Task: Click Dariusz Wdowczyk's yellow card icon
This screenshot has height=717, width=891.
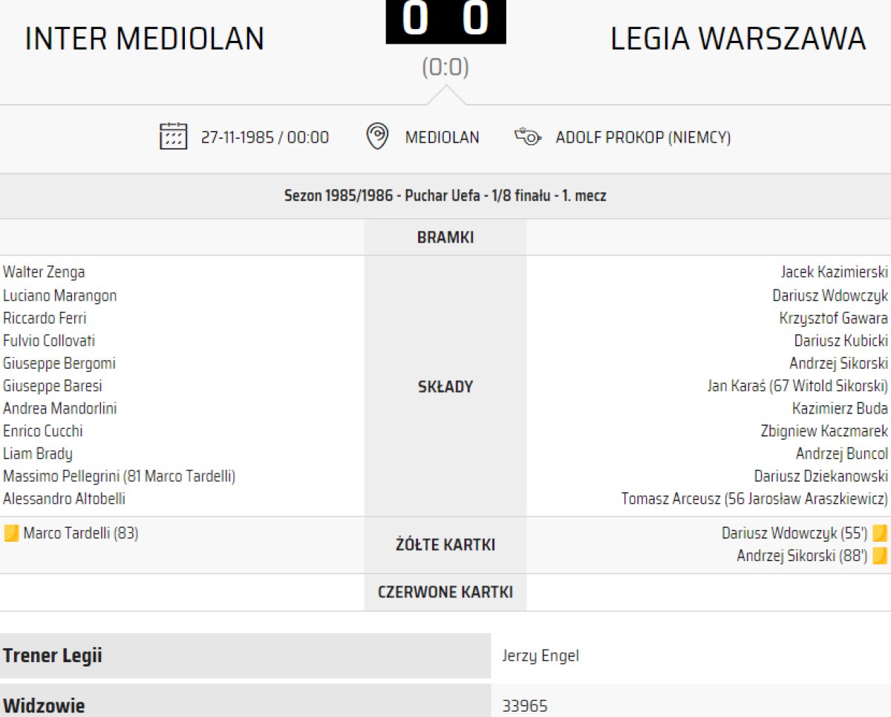Action: tap(880, 533)
